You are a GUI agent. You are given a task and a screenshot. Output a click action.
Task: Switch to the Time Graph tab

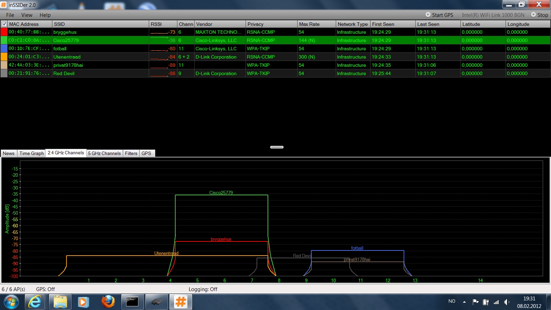(x=31, y=153)
